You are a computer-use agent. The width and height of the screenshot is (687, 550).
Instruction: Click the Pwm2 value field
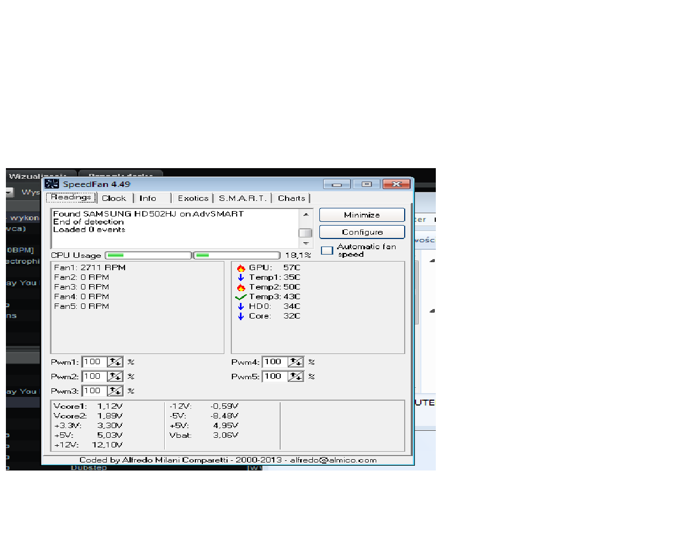coord(95,377)
